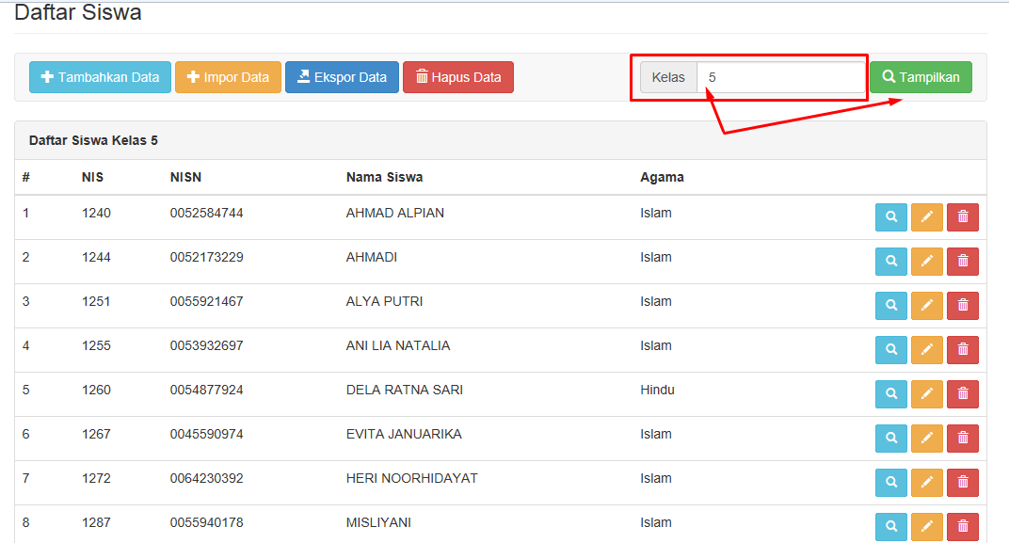
Task: View details of HERI NOORHIDAYAT
Action: 891,483
